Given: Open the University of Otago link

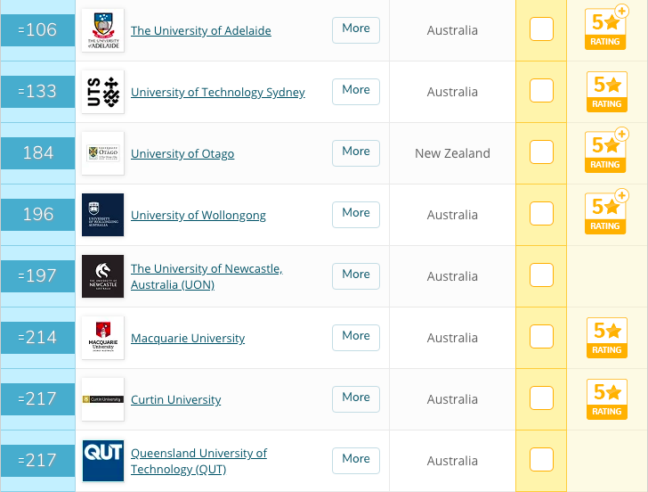Looking at the screenshot, I should pos(182,153).
